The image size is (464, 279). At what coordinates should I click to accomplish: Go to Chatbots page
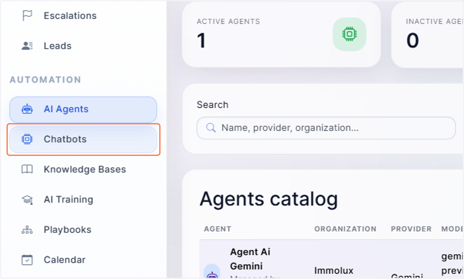pos(83,139)
